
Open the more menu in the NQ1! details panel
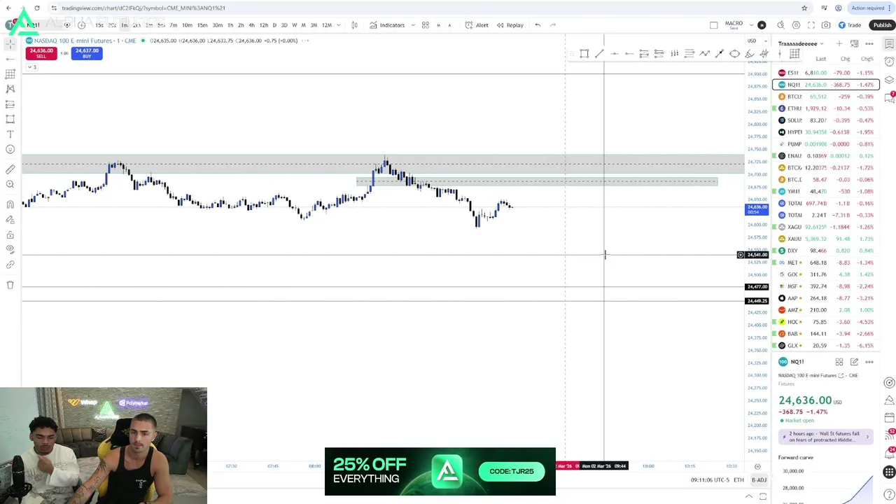pos(869,362)
